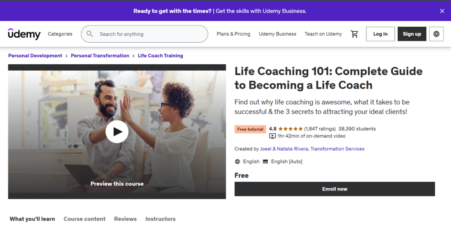This screenshot has height=227, width=451.
Task: Click the Log in button
Action: tap(380, 34)
